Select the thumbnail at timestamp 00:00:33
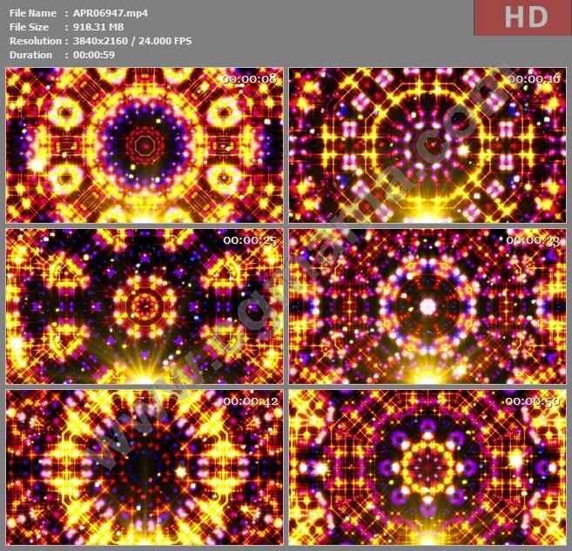572x551 pixels. [427, 306]
